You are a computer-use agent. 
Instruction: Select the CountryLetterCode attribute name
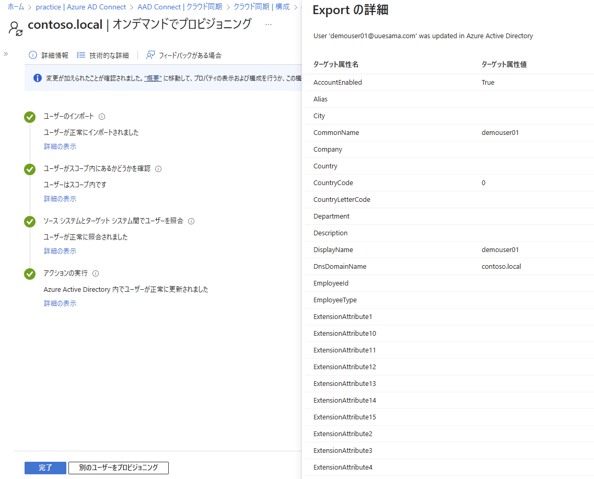(342, 199)
